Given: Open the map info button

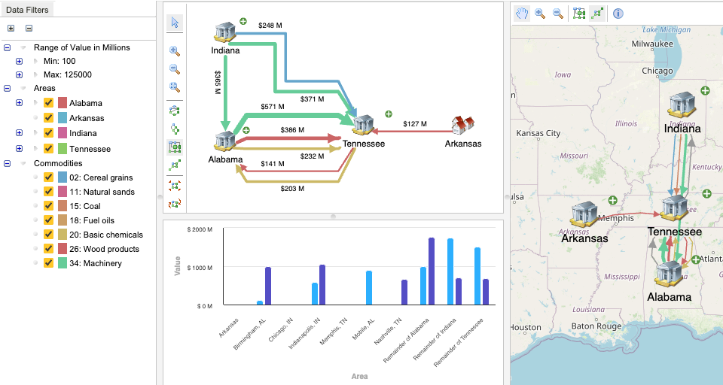Looking at the screenshot, I should (x=618, y=13).
